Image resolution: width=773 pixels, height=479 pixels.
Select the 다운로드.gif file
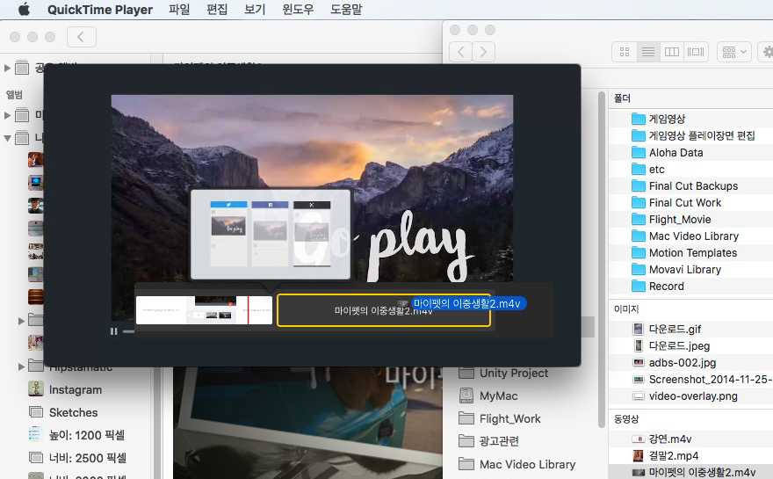click(x=675, y=329)
